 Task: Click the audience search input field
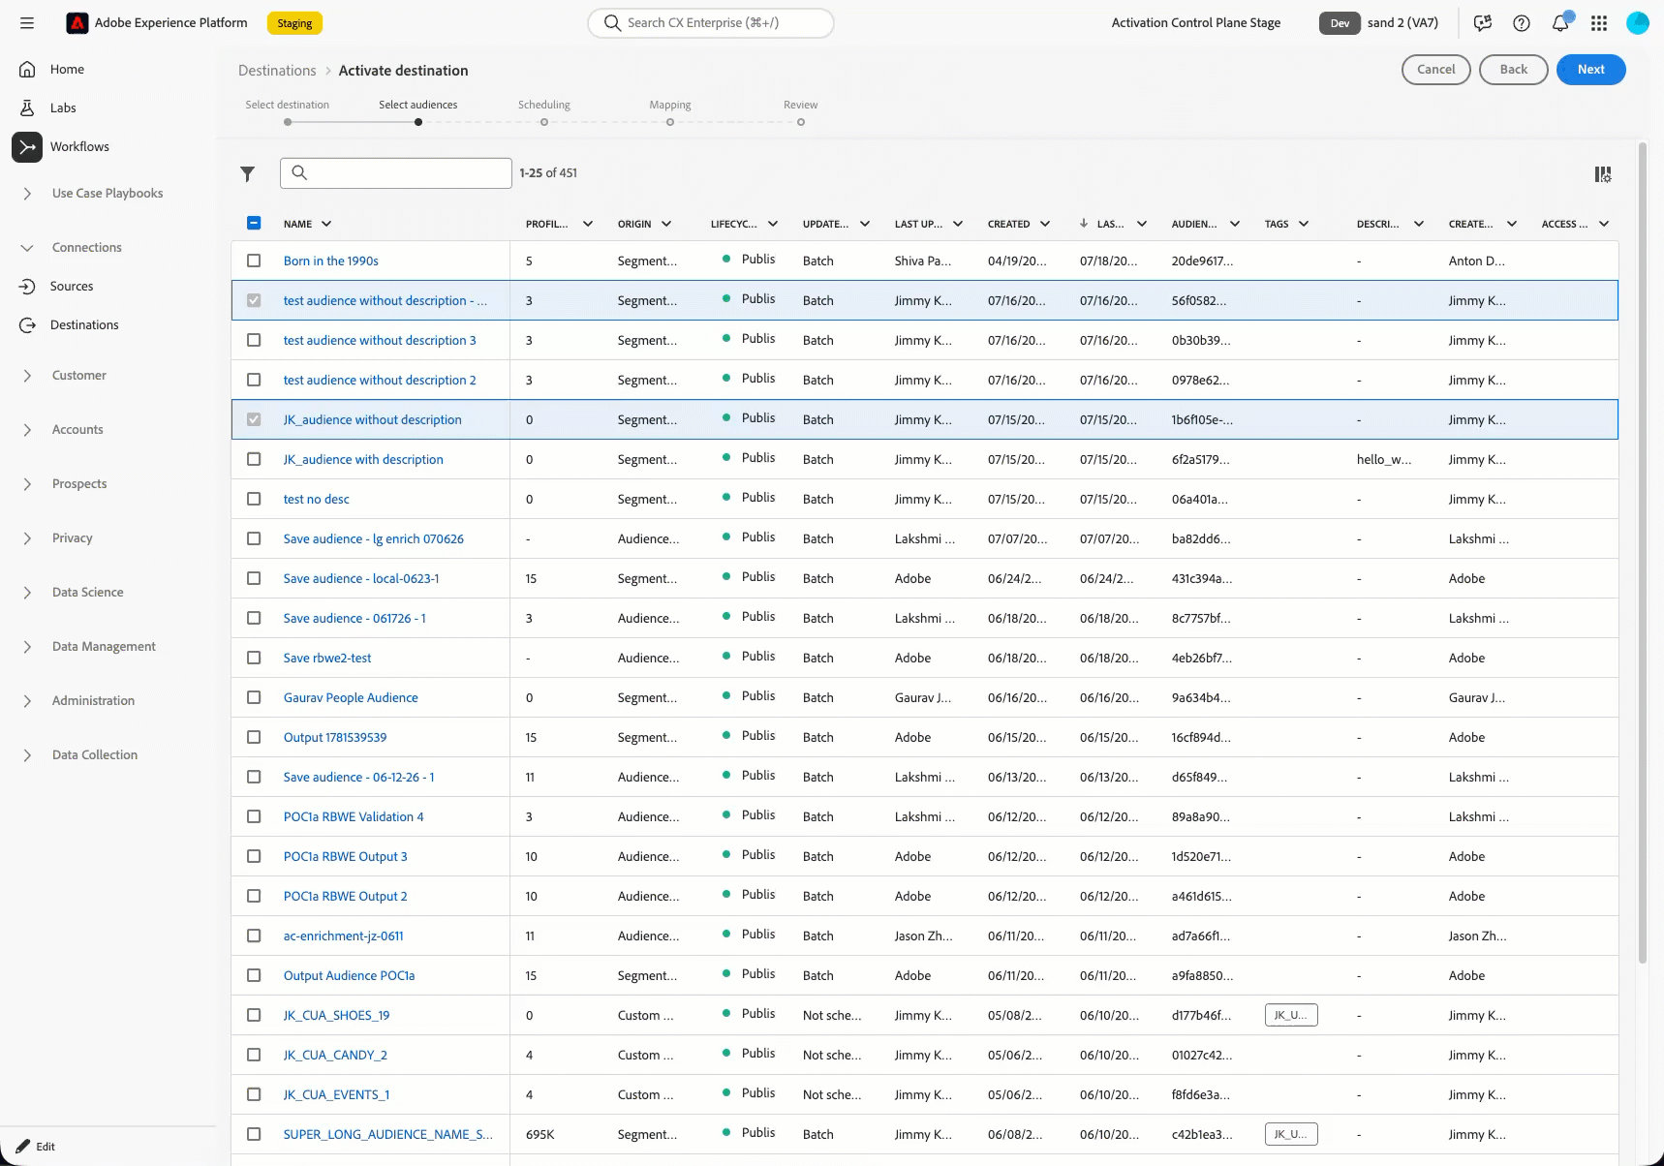tap(396, 172)
